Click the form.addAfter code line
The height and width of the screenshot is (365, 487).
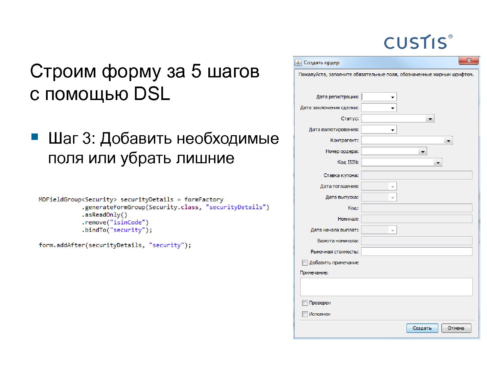pos(115,245)
